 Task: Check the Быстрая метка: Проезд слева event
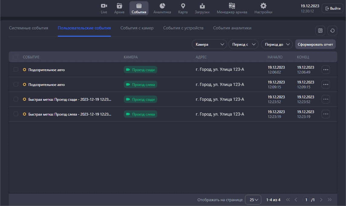click(16, 114)
